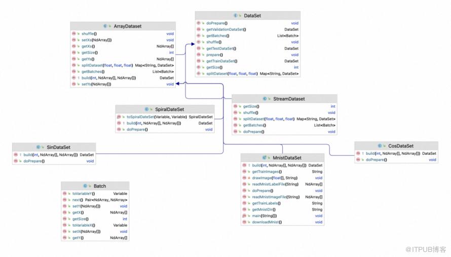This screenshot has width=451, height=257.
Task: Click the class icon beside Batch title
Action: tap(85, 186)
